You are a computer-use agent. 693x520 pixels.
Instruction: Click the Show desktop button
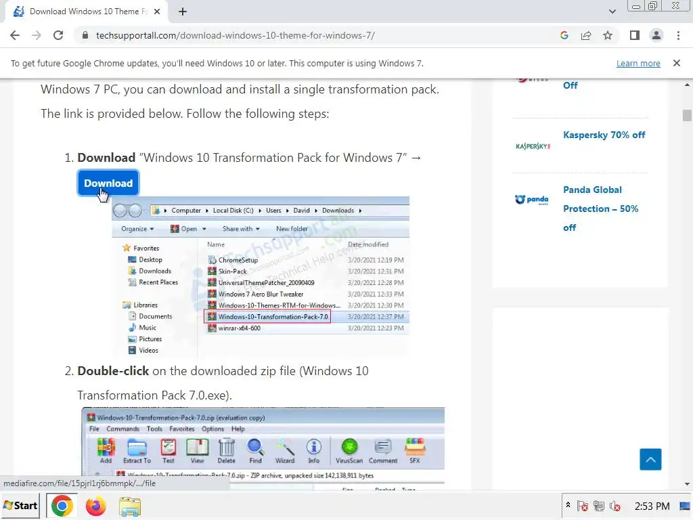[x=685, y=506]
